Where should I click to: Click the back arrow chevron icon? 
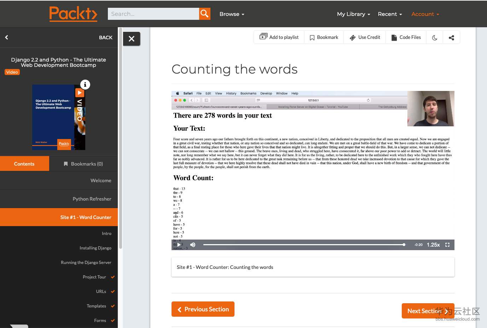(x=6, y=37)
